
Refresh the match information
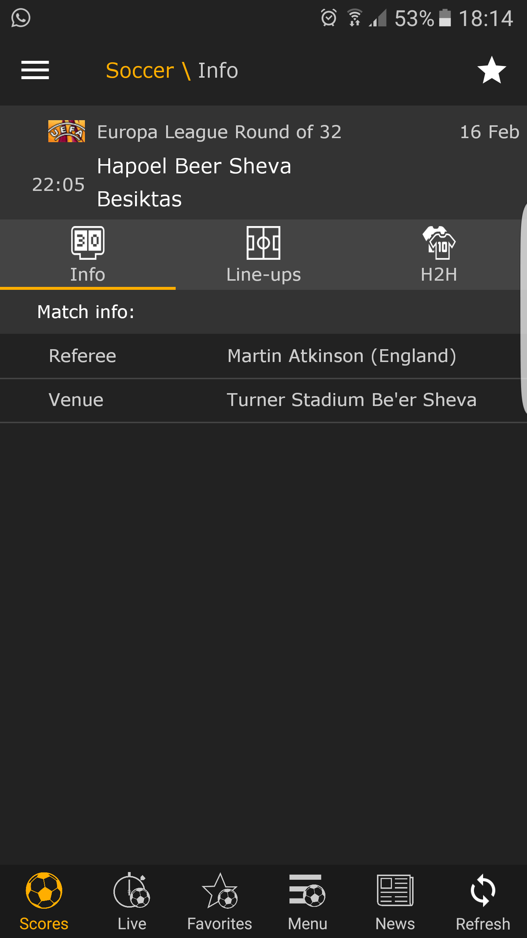click(483, 902)
